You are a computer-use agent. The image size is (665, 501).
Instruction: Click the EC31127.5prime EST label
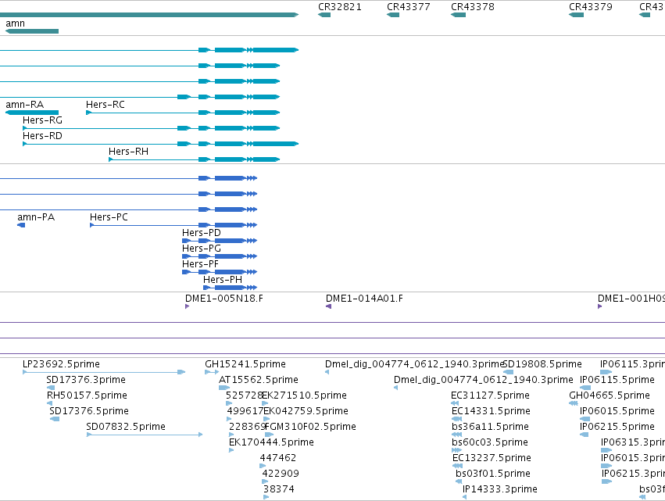tap(490, 395)
